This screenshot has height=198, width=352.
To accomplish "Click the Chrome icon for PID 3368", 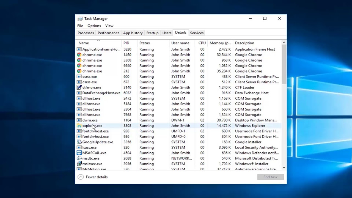I will (79, 60).
